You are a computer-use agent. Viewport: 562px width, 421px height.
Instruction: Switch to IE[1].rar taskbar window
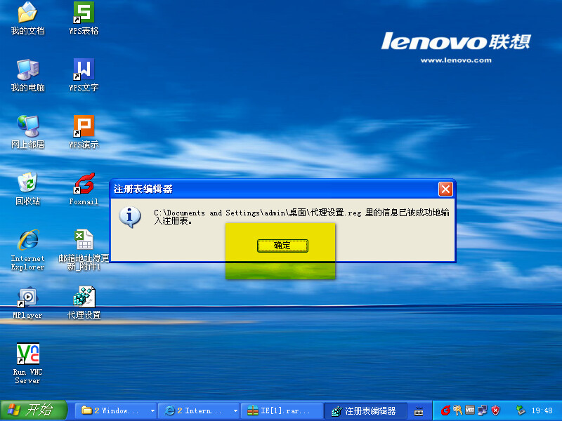tap(281, 411)
